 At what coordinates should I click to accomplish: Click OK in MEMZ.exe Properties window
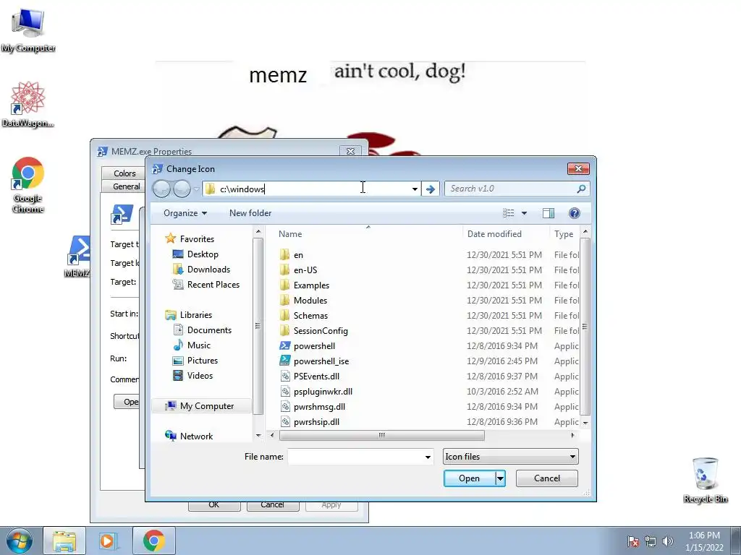(214, 505)
